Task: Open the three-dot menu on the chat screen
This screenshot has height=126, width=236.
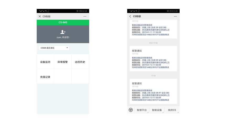Action: point(175,17)
